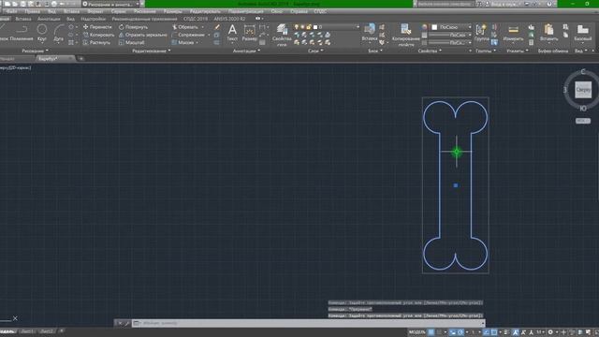Click the layer color white swatch
This screenshot has height=337, width=599.
[315, 27]
